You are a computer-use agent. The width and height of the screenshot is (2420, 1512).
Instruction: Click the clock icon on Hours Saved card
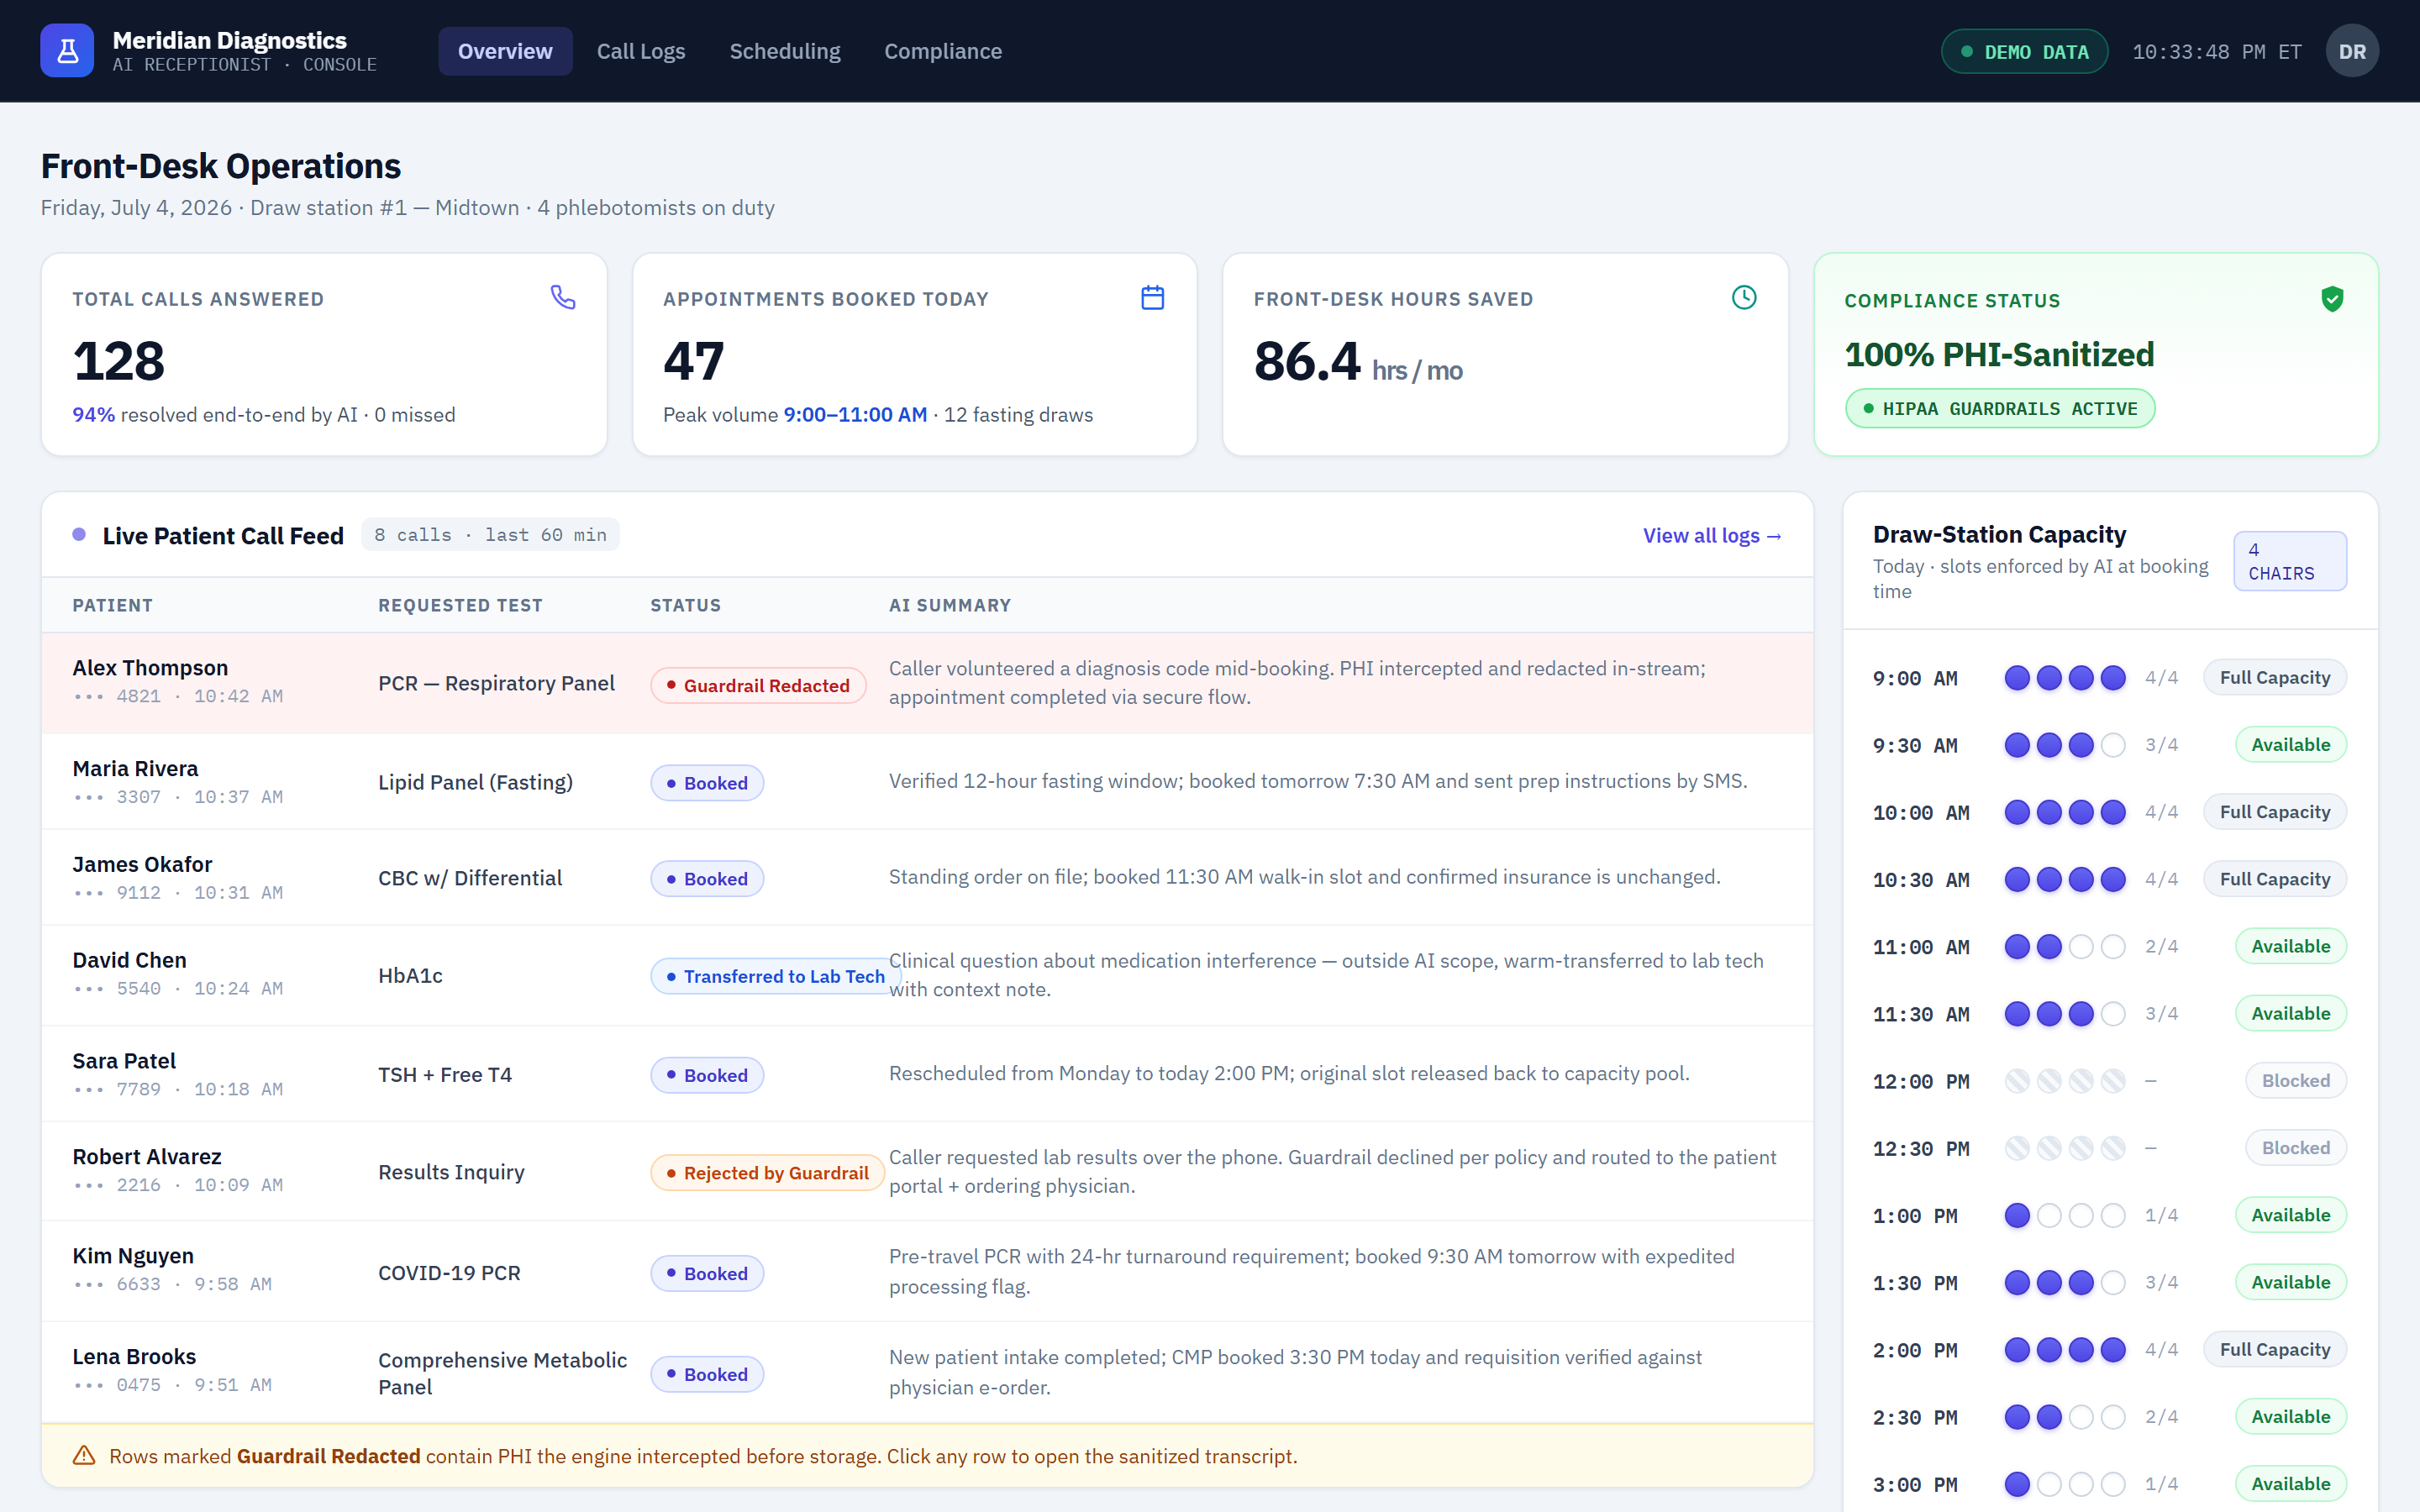pos(1744,297)
